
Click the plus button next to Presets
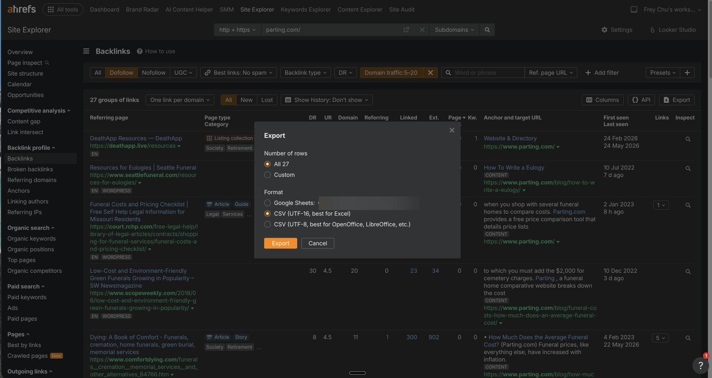pos(687,72)
